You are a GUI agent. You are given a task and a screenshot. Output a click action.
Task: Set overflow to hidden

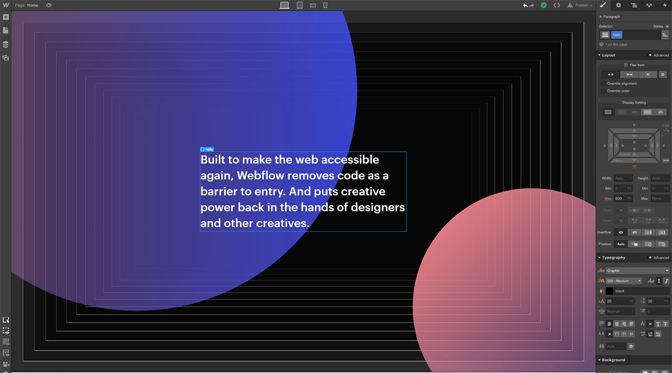(634, 232)
